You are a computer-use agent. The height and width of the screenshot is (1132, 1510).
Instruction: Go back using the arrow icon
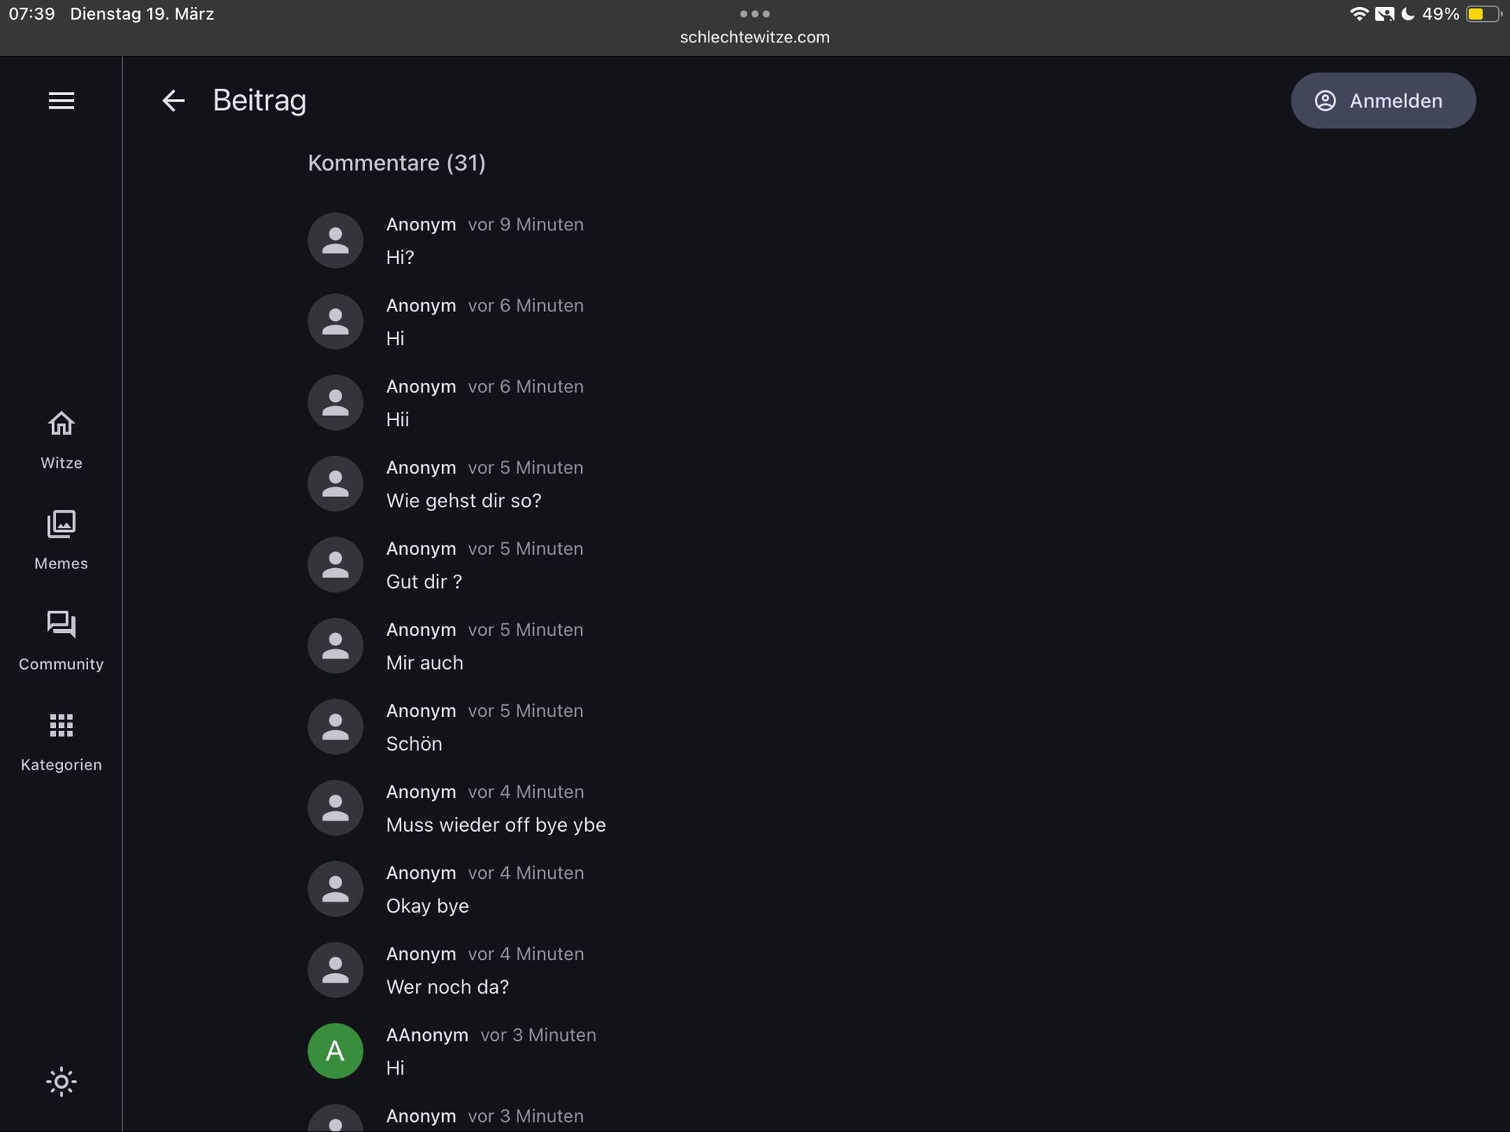tap(173, 101)
